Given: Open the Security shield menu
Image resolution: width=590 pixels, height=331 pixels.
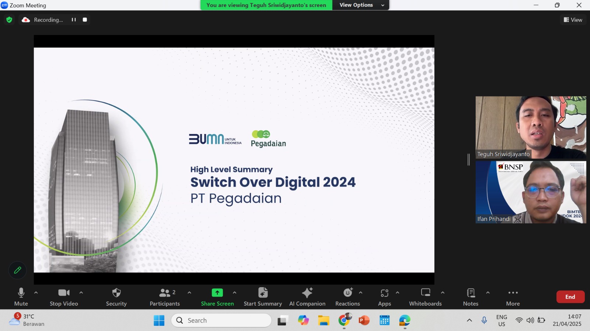Looking at the screenshot, I should point(116,297).
